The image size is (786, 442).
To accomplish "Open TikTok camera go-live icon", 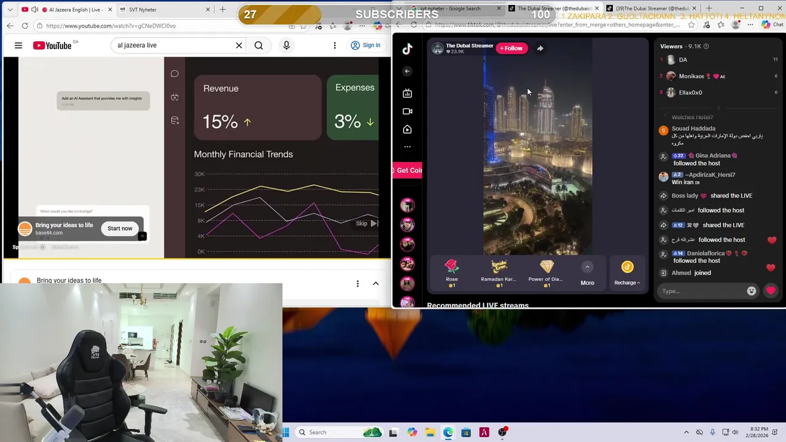I will tap(407, 111).
